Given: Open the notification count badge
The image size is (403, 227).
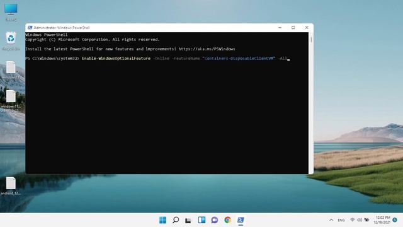Looking at the screenshot, I should click(395, 220).
